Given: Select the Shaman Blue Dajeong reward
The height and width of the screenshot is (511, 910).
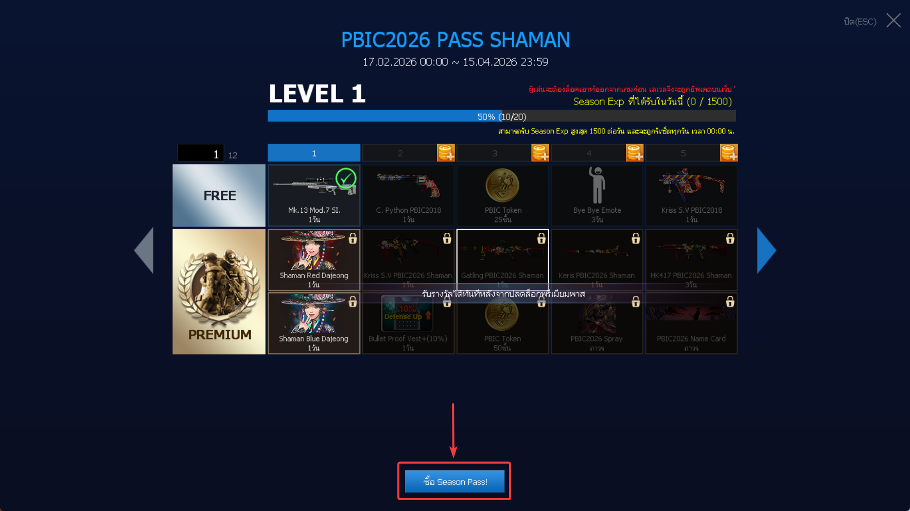Looking at the screenshot, I should click(x=314, y=323).
